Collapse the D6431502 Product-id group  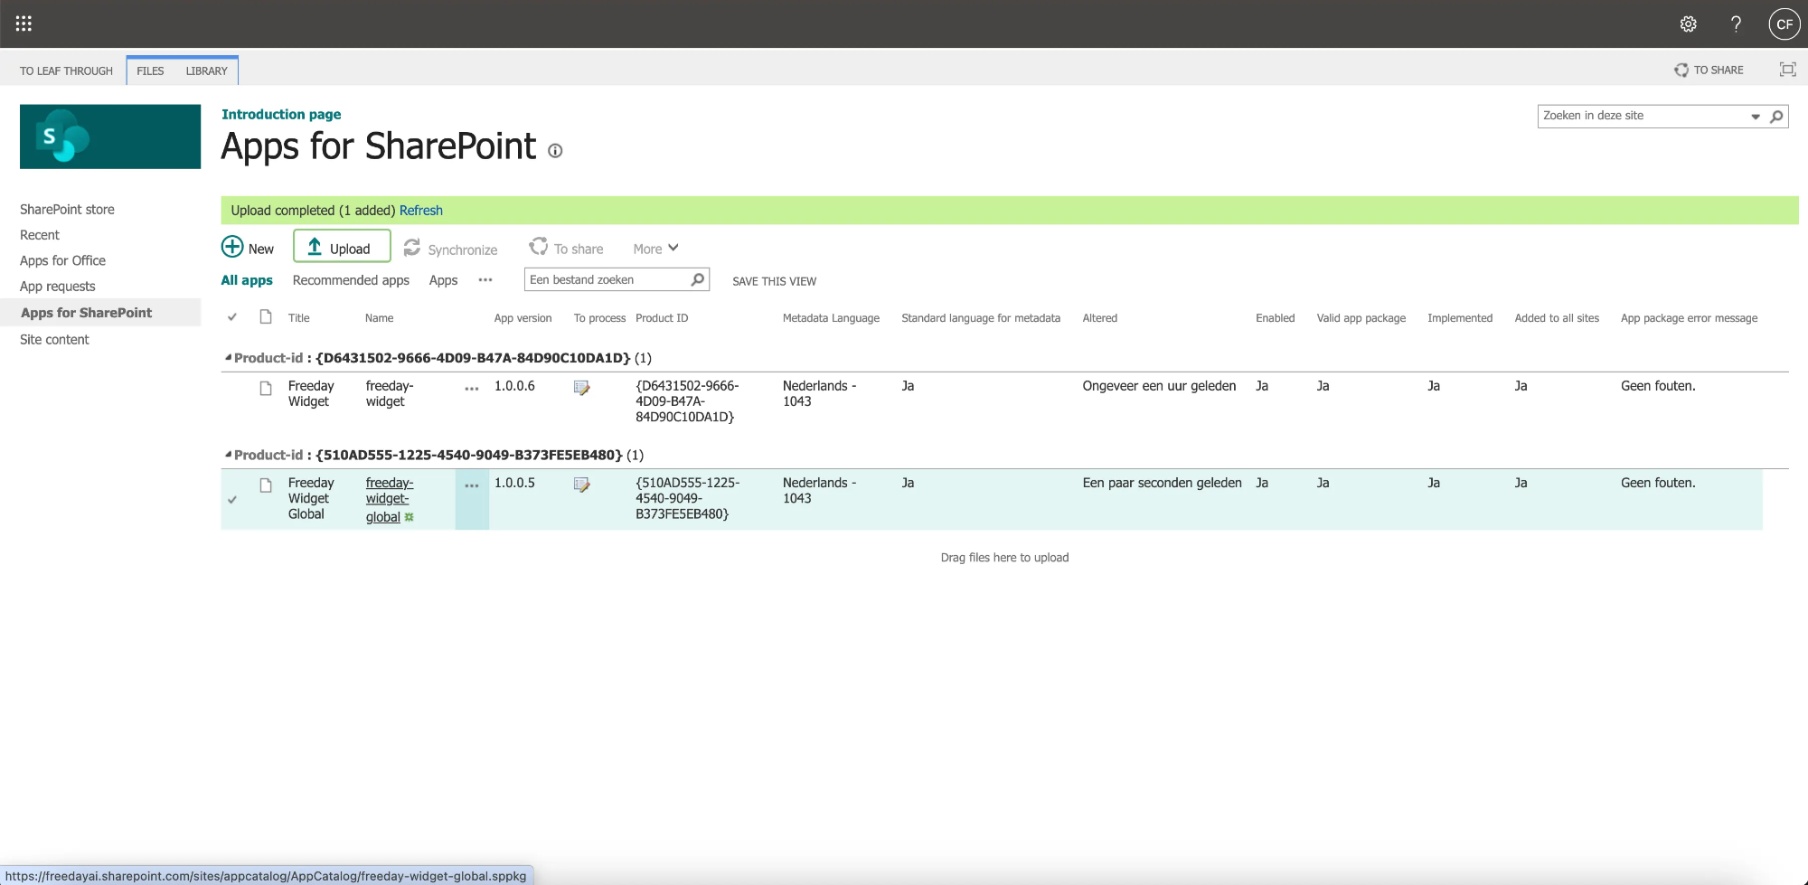pyautogui.click(x=229, y=358)
